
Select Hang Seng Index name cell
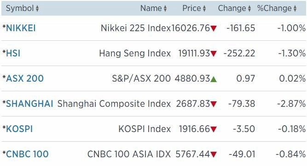[135, 53]
